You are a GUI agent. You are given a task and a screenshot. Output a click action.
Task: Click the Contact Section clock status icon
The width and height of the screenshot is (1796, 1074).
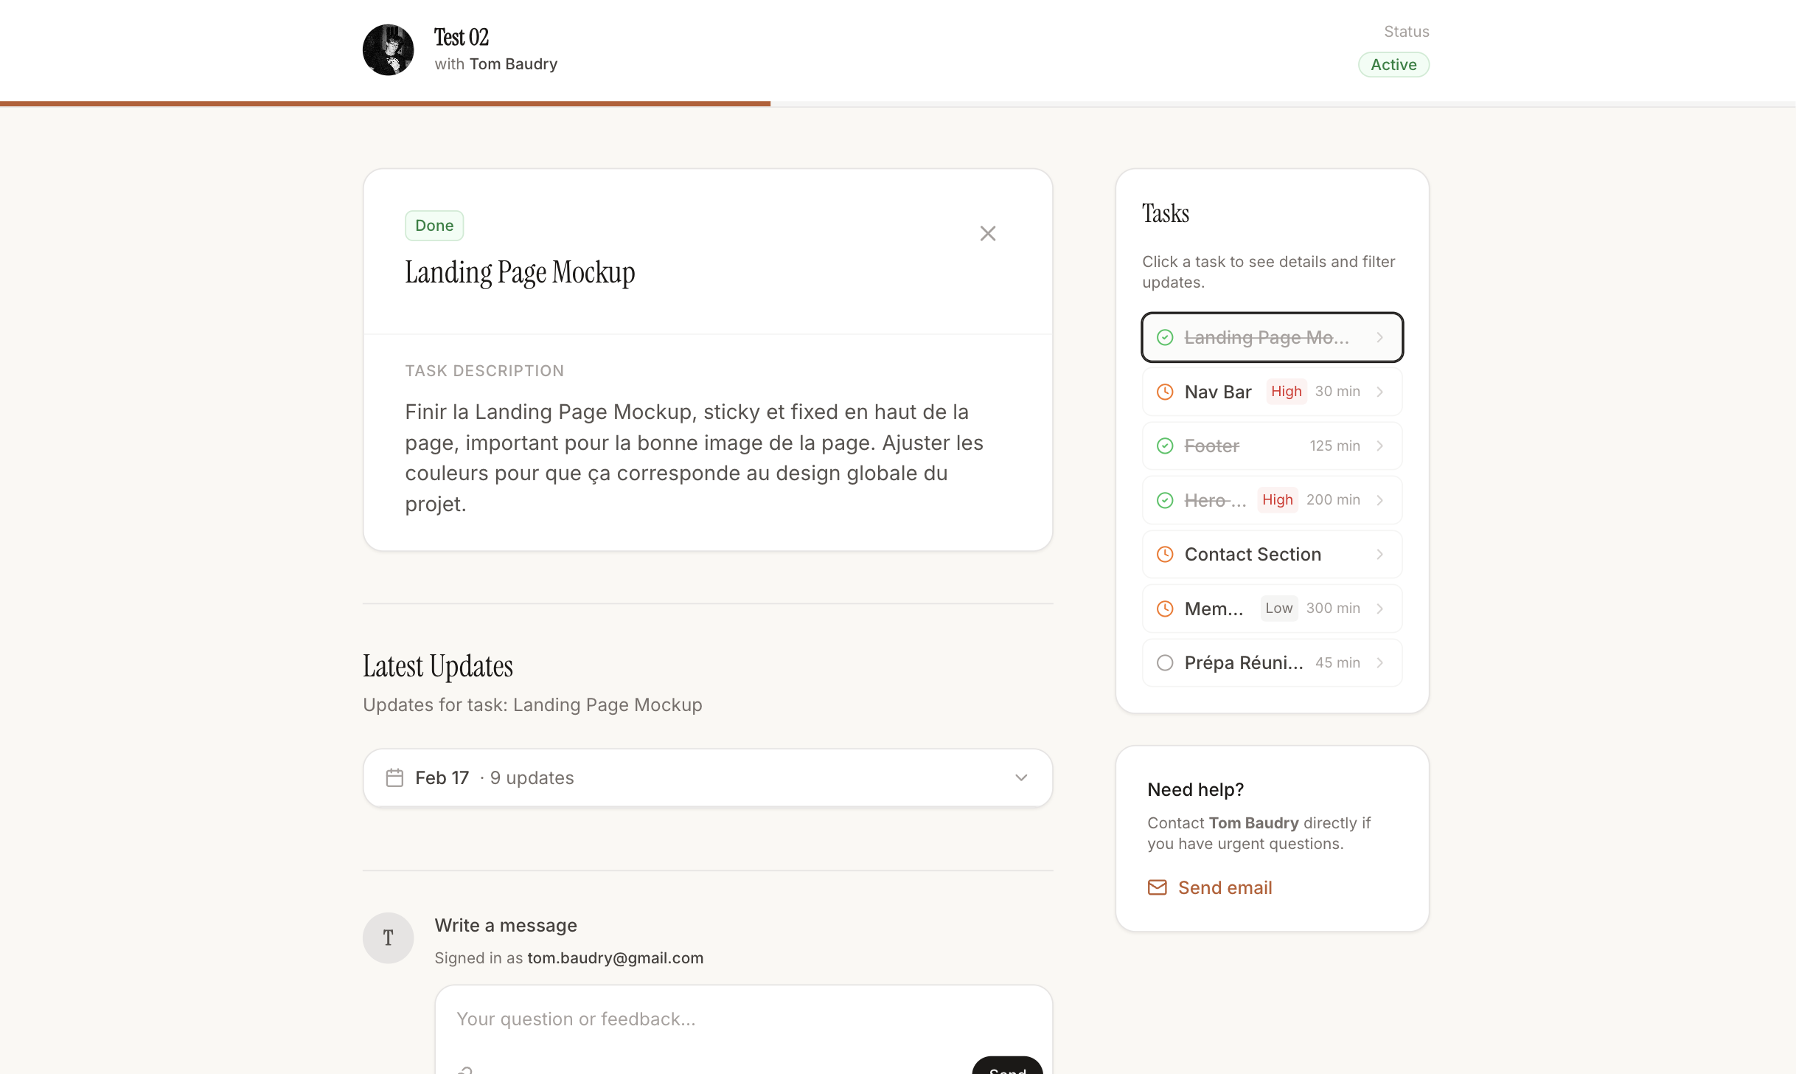(x=1164, y=554)
